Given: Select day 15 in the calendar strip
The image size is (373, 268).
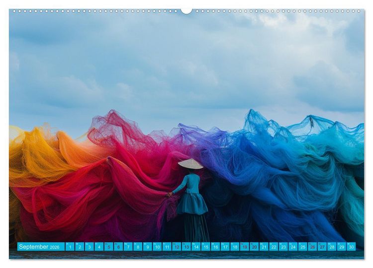Looking at the screenshot, I should [205, 247].
